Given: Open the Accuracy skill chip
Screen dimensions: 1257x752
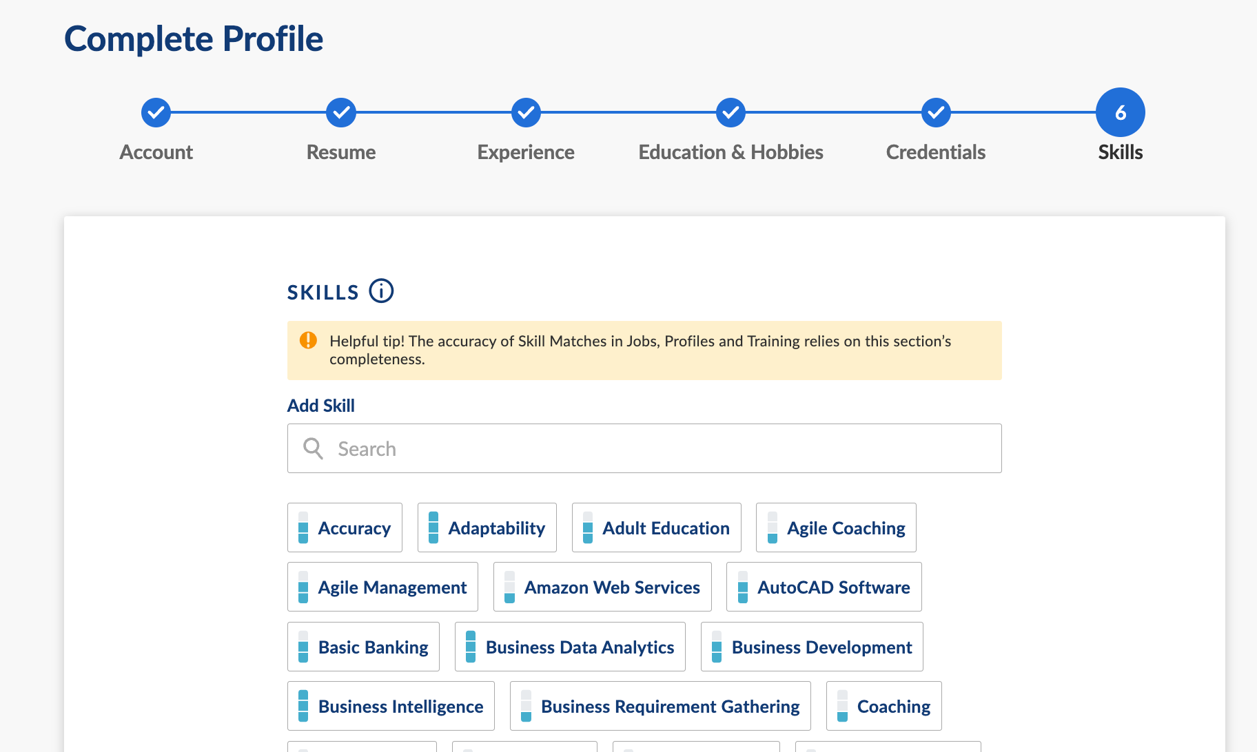Looking at the screenshot, I should pos(345,528).
